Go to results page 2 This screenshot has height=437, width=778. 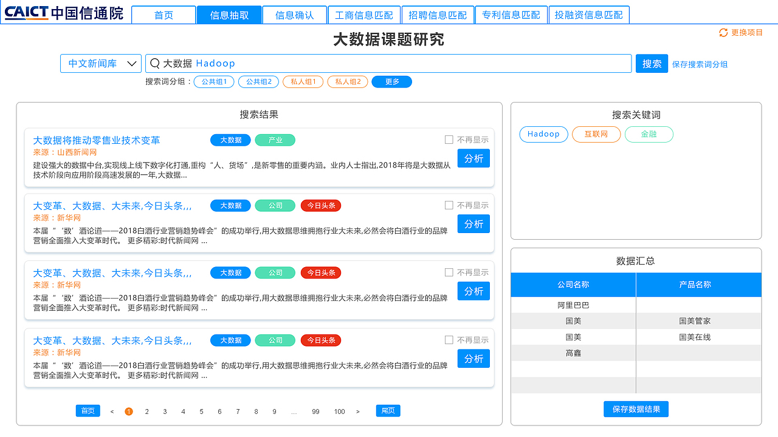tap(146, 412)
